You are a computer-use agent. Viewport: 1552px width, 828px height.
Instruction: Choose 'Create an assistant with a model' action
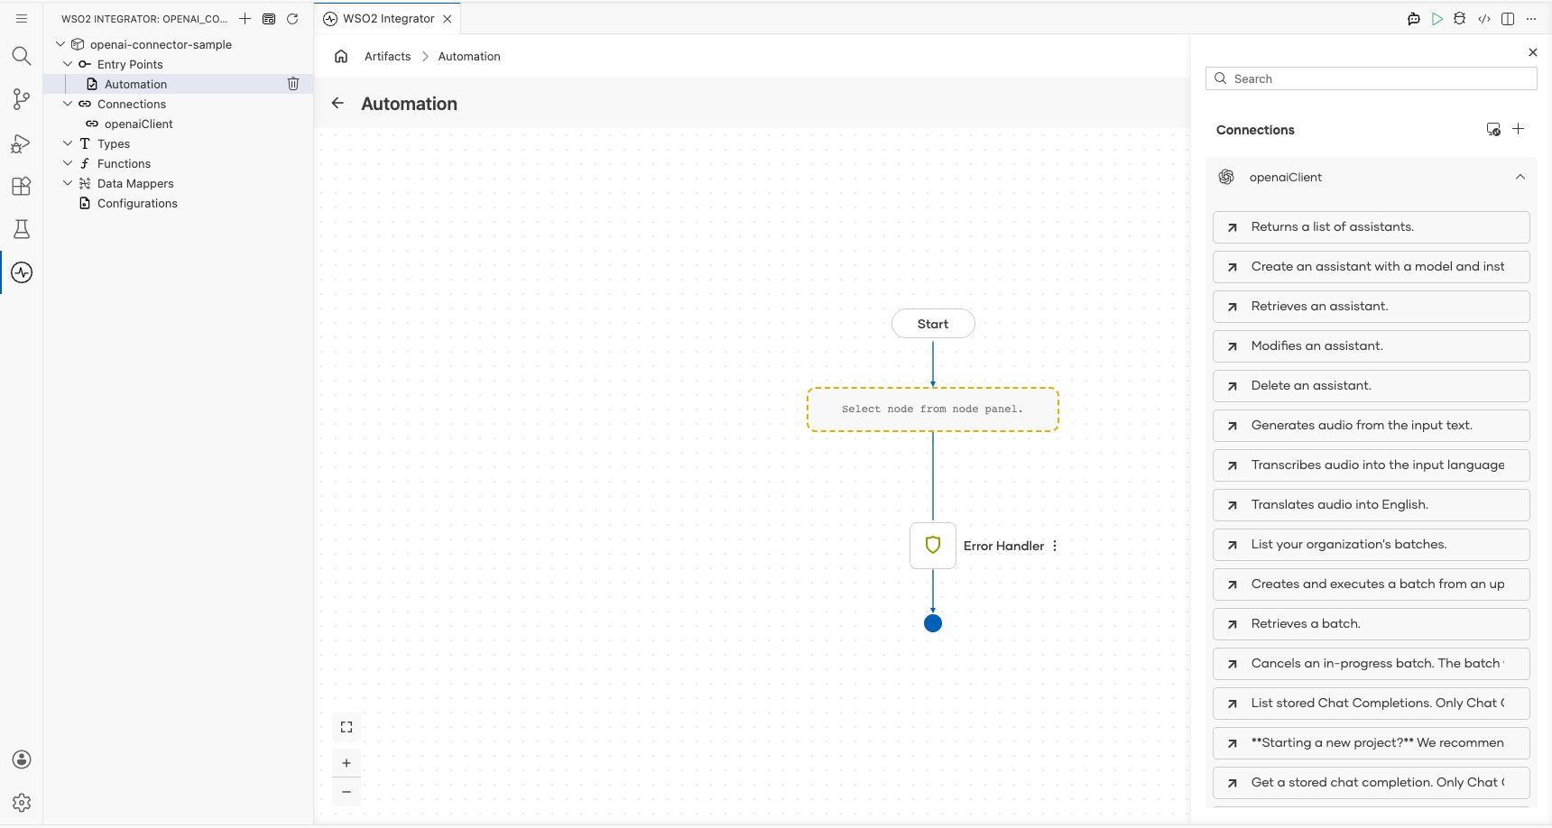pos(1372,267)
